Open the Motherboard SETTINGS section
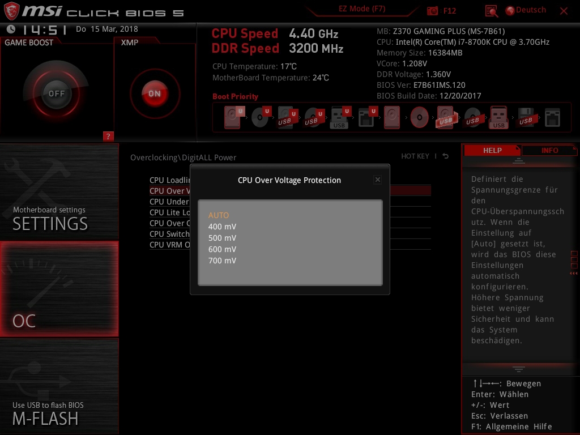 tap(59, 191)
